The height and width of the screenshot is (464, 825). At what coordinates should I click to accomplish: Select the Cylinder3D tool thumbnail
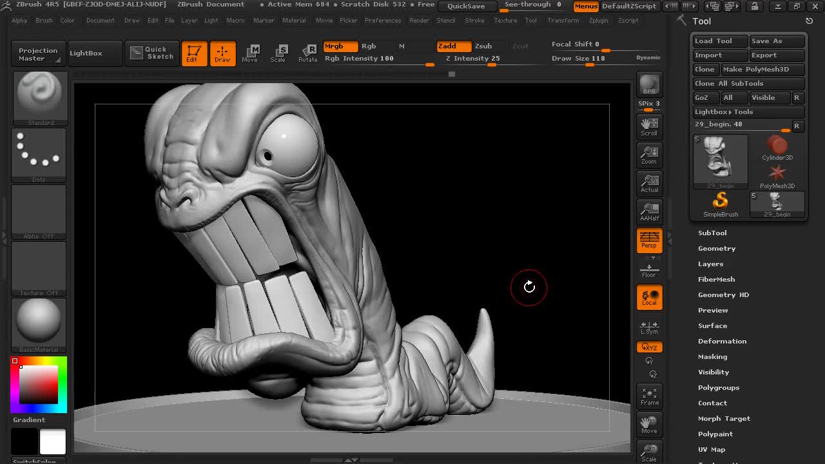coord(777,148)
